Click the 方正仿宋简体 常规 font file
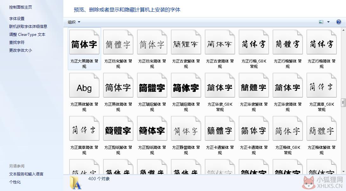 pos(152,42)
